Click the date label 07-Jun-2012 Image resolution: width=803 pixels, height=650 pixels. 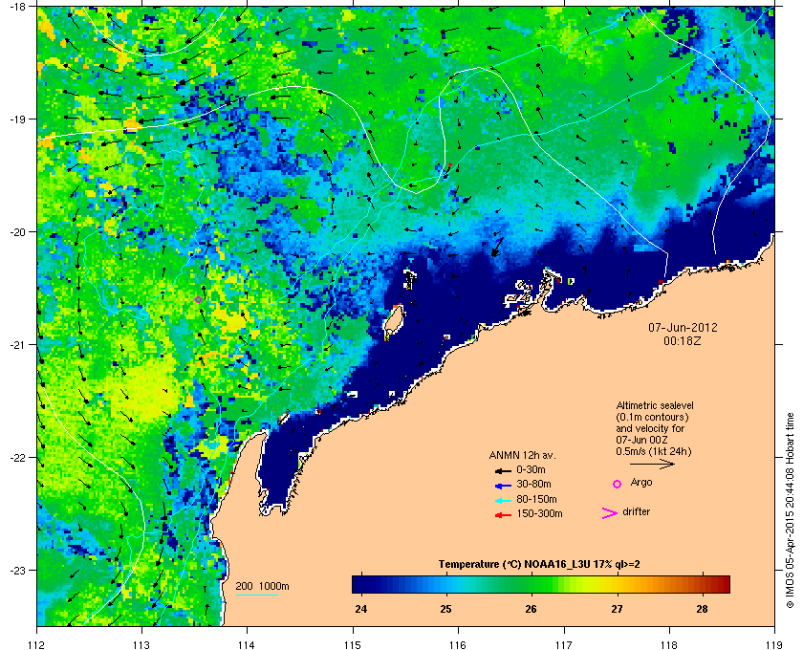[683, 327]
